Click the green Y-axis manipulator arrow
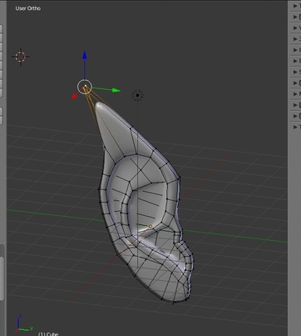Image resolution: width=301 pixels, height=336 pixels. 116,90
